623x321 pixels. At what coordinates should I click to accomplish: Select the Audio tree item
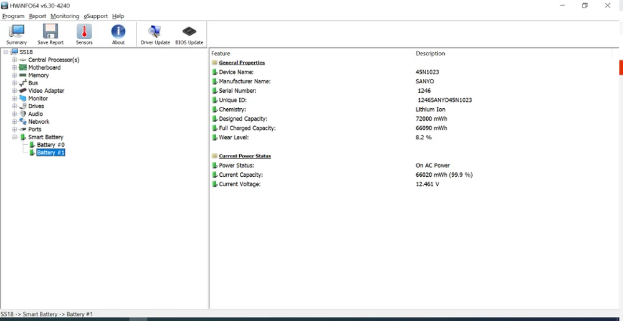(x=36, y=114)
